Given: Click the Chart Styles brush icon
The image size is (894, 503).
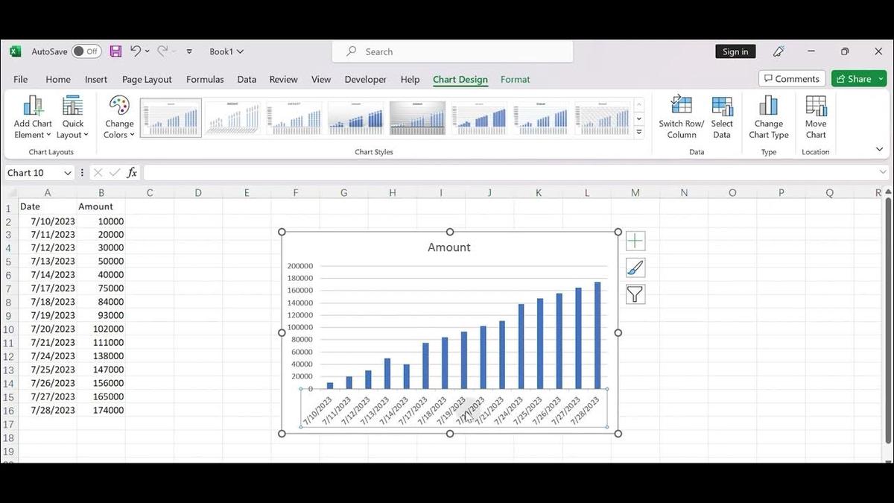Looking at the screenshot, I should tap(635, 267).
